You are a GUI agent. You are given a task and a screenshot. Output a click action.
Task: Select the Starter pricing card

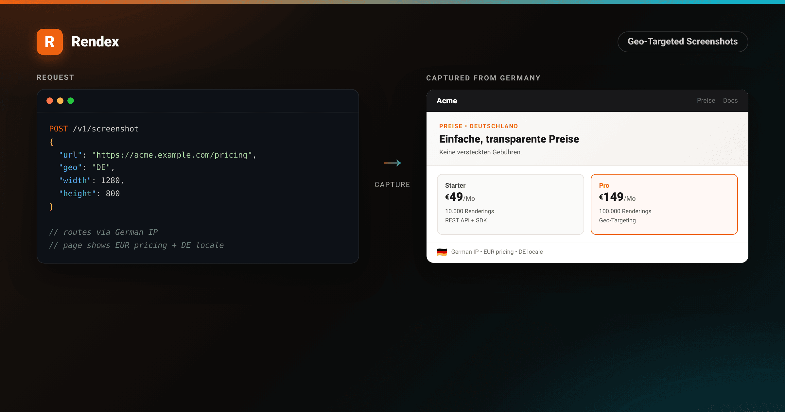pos(511,204)
